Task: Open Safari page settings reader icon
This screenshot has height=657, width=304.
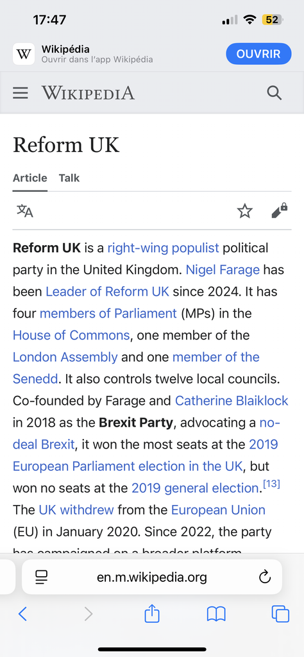Action: (x=42, y=577)
